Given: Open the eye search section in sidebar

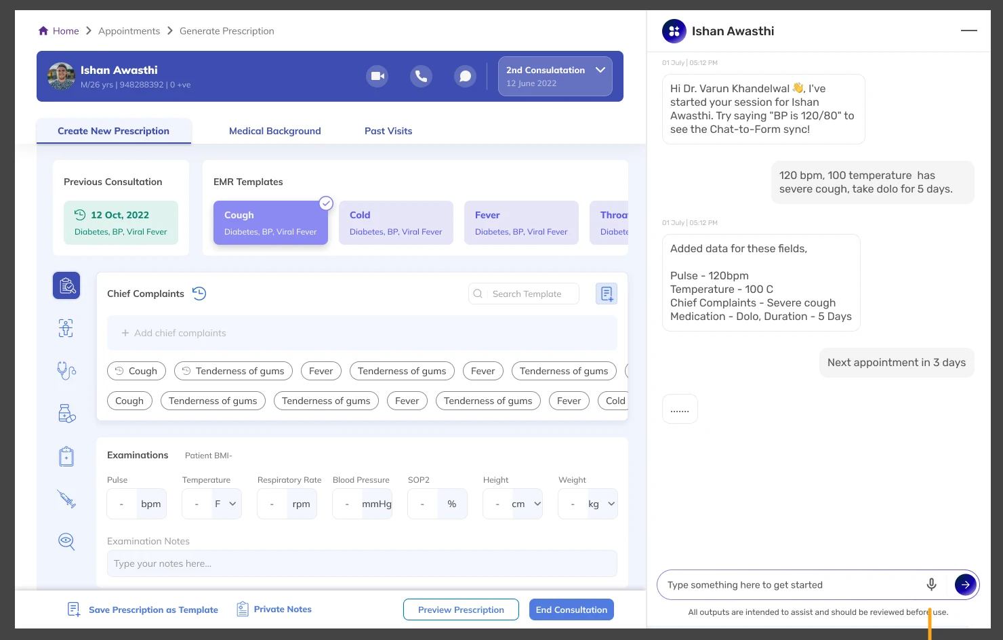Looking at the screenshot, I should pyautogui.click(x=66, y=541).
